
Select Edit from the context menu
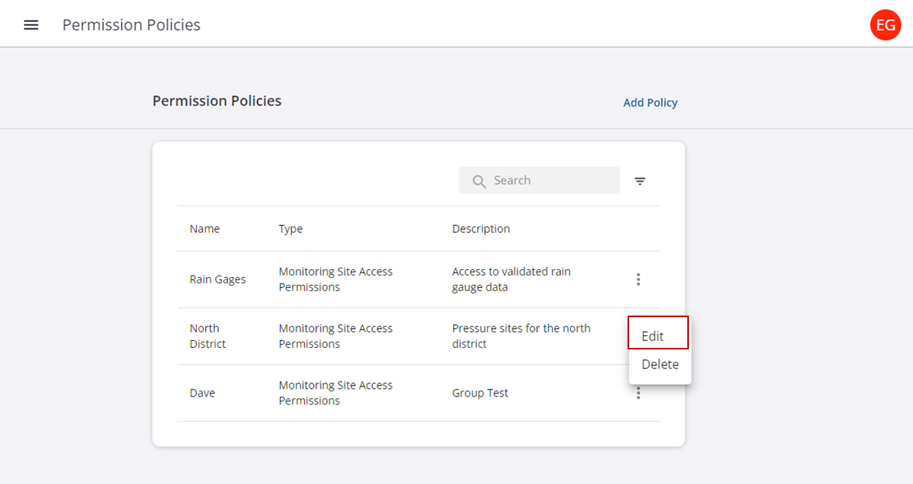653,336
